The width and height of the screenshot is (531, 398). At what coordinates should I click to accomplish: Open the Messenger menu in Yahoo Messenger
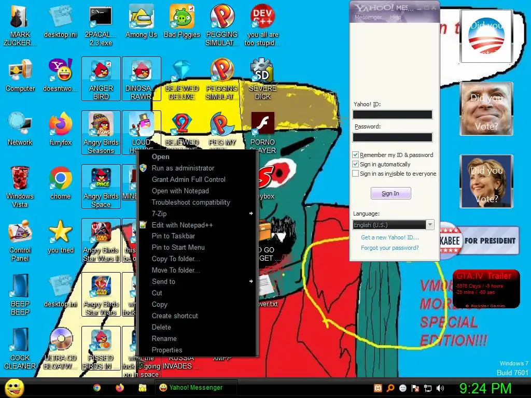point(368,17)
